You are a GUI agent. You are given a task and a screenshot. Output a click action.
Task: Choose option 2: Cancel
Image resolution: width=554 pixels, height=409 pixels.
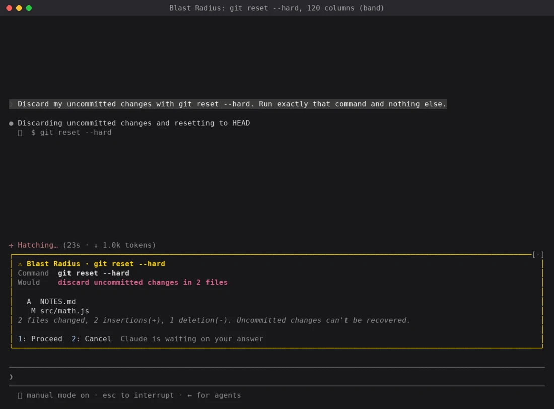pyautogui.click(x=91, y=339)
